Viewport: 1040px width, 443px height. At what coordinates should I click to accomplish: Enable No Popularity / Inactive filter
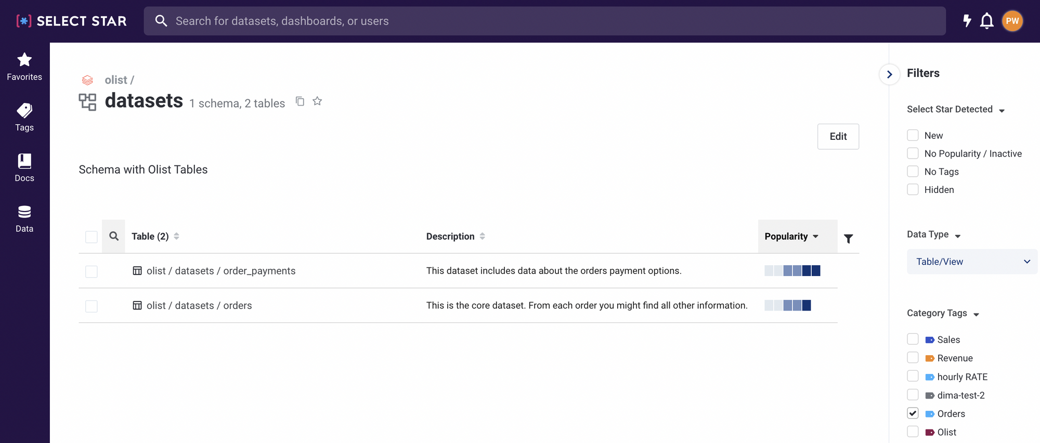point(913,153)
